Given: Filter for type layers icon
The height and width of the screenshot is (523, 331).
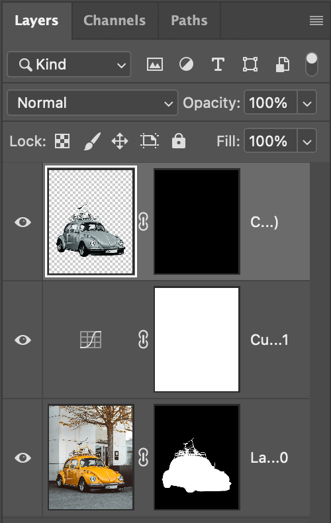Looking at the screenshot, I should (x=218, y=64).
